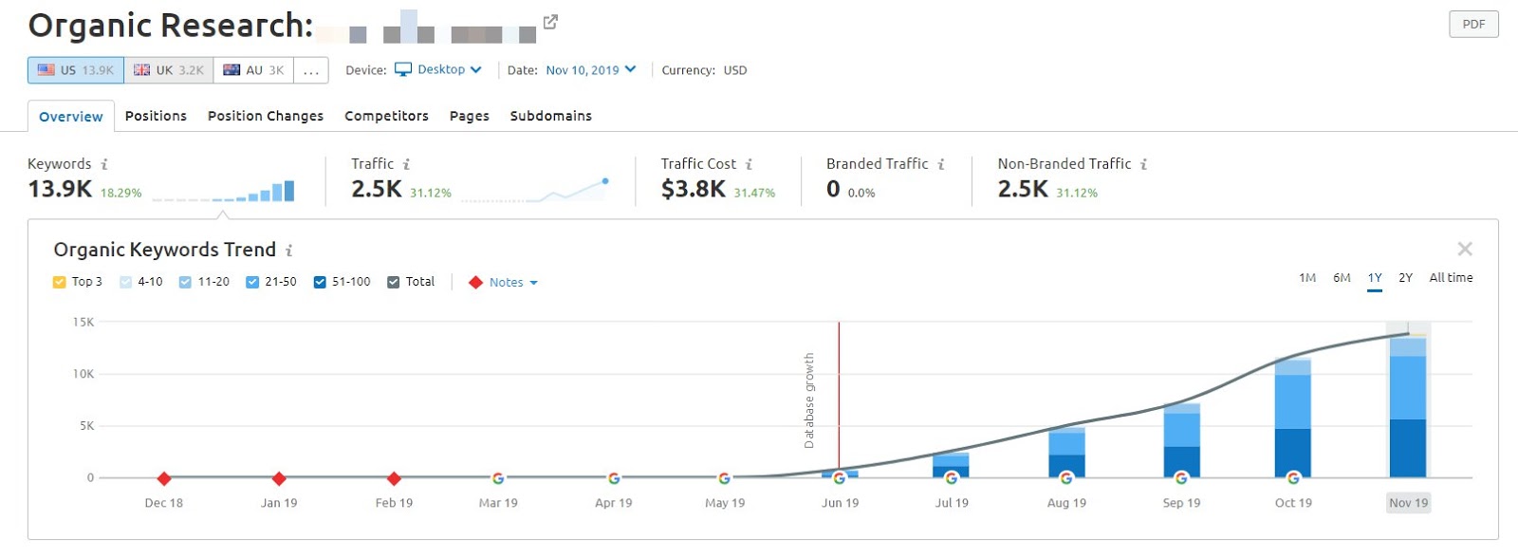The height and width of the screenshot is (558, 1518).
Task: Select the US 13.9K database
Action: [x=76, y=70]
